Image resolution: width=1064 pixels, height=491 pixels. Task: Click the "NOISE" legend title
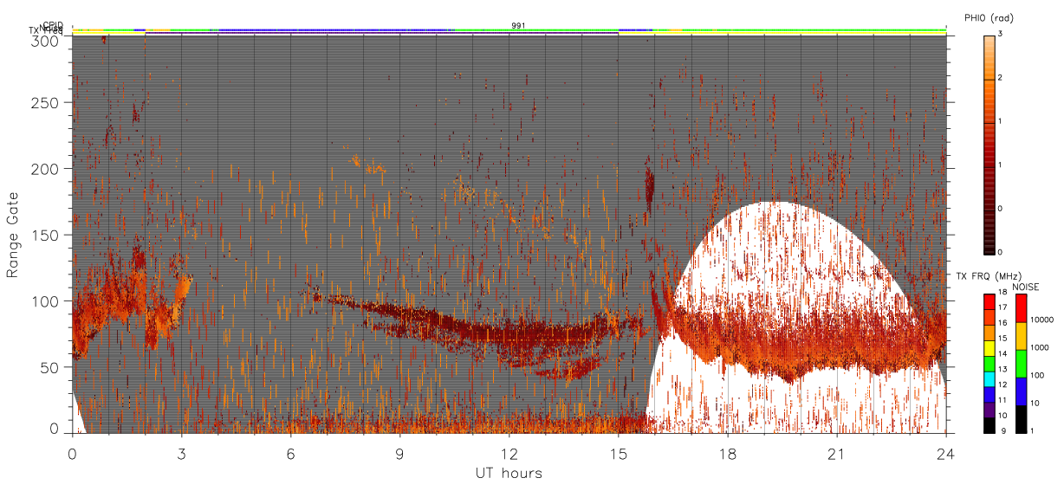pyautogui.click(x=1026, y=287)
